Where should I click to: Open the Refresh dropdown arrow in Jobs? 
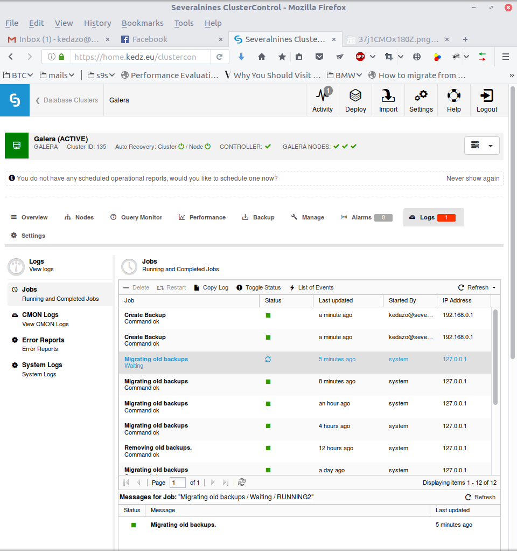coord(494,288)
